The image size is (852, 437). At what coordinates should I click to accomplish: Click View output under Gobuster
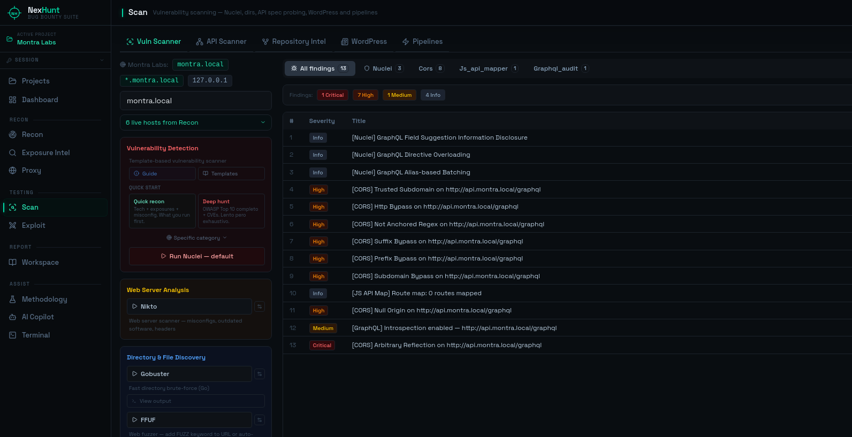197,401
